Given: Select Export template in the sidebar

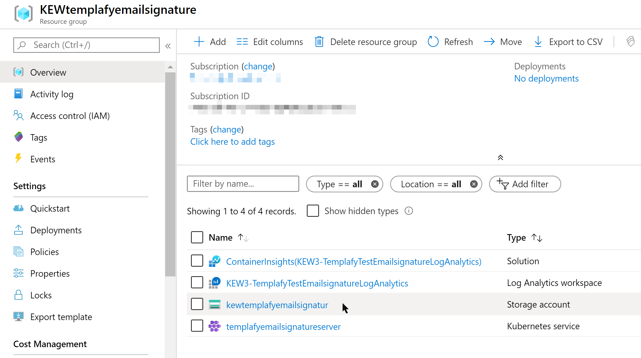Looking at the screenshot, I should pyautogui.click(x=61, y=317).
